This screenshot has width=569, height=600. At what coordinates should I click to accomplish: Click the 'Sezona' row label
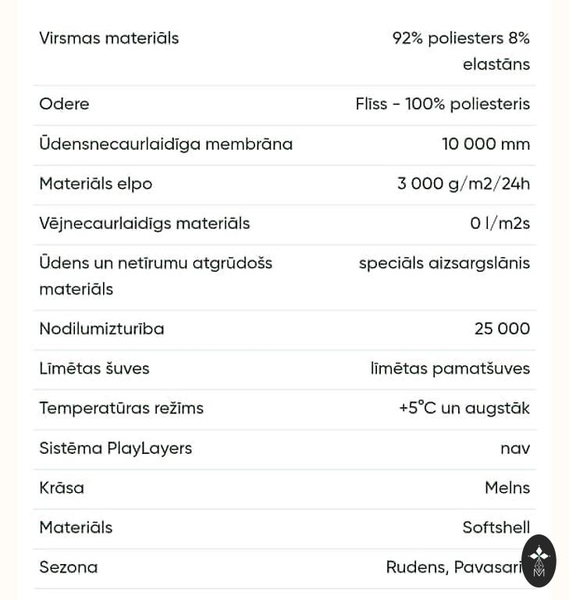(68, 567)
